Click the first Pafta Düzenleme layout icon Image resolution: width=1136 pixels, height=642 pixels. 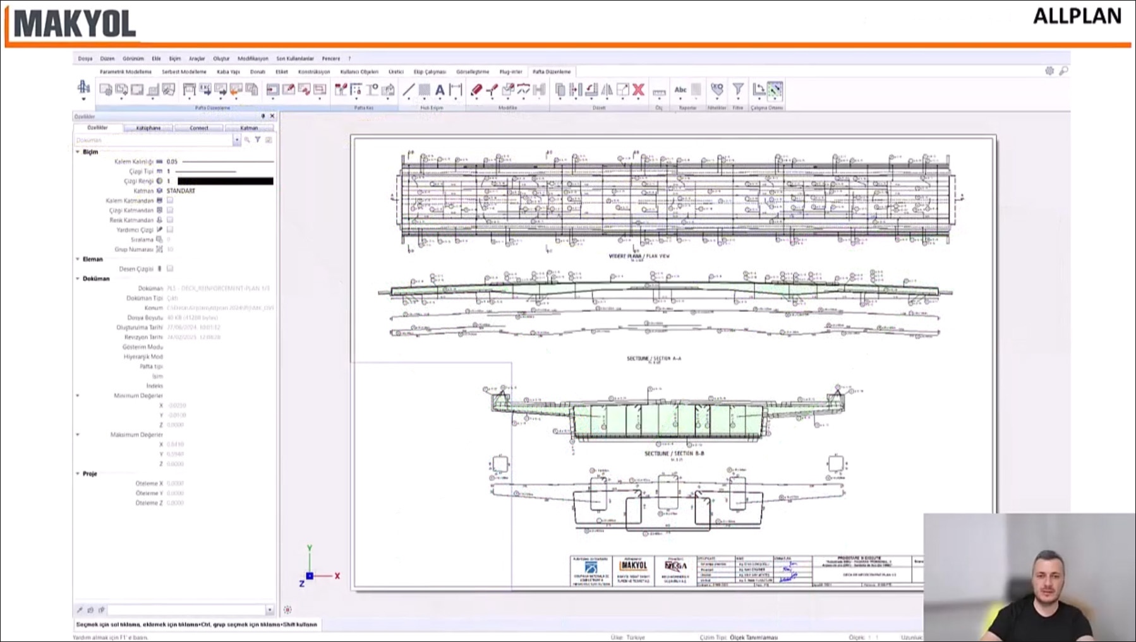[106, 90]
